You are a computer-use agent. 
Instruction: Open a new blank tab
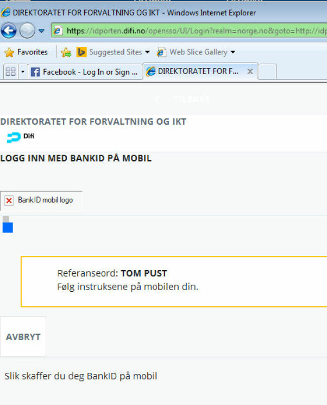(267, 72)
